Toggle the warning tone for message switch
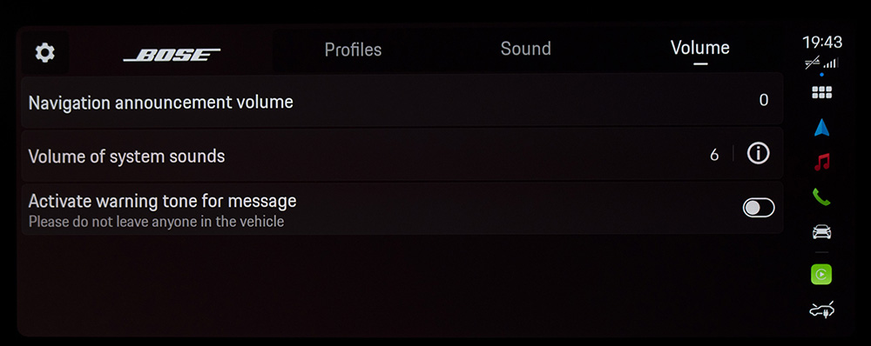 (759, 208)
